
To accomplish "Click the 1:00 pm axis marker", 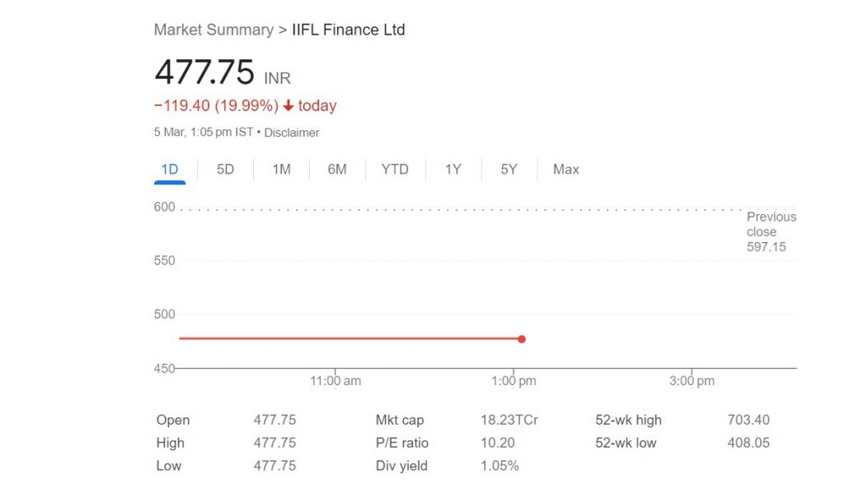I will point(513,381).
